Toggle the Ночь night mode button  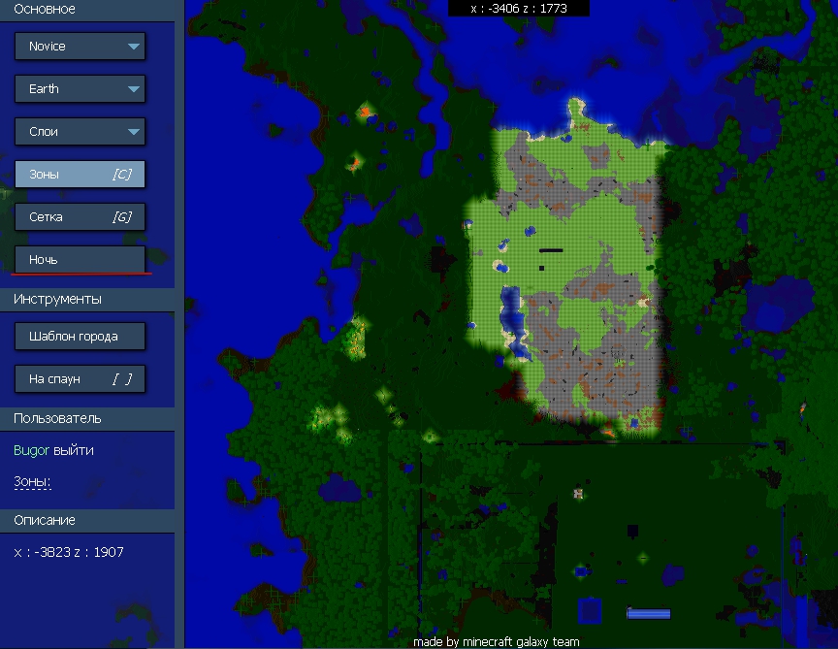pos(80,260)
